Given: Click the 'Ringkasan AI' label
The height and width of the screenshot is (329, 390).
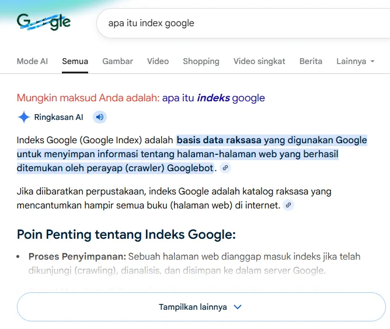Looking at the screenshot, I should [58, 117].
